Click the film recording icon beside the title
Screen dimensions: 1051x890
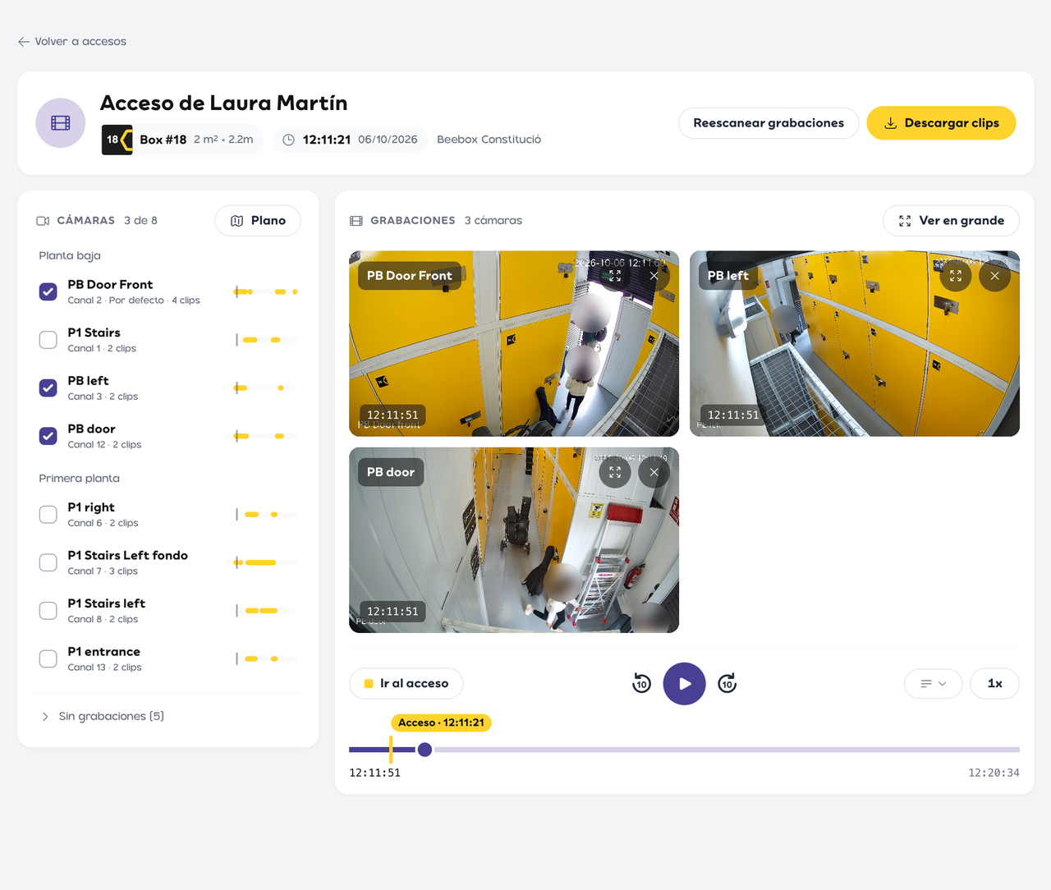[x=61, y=123]
